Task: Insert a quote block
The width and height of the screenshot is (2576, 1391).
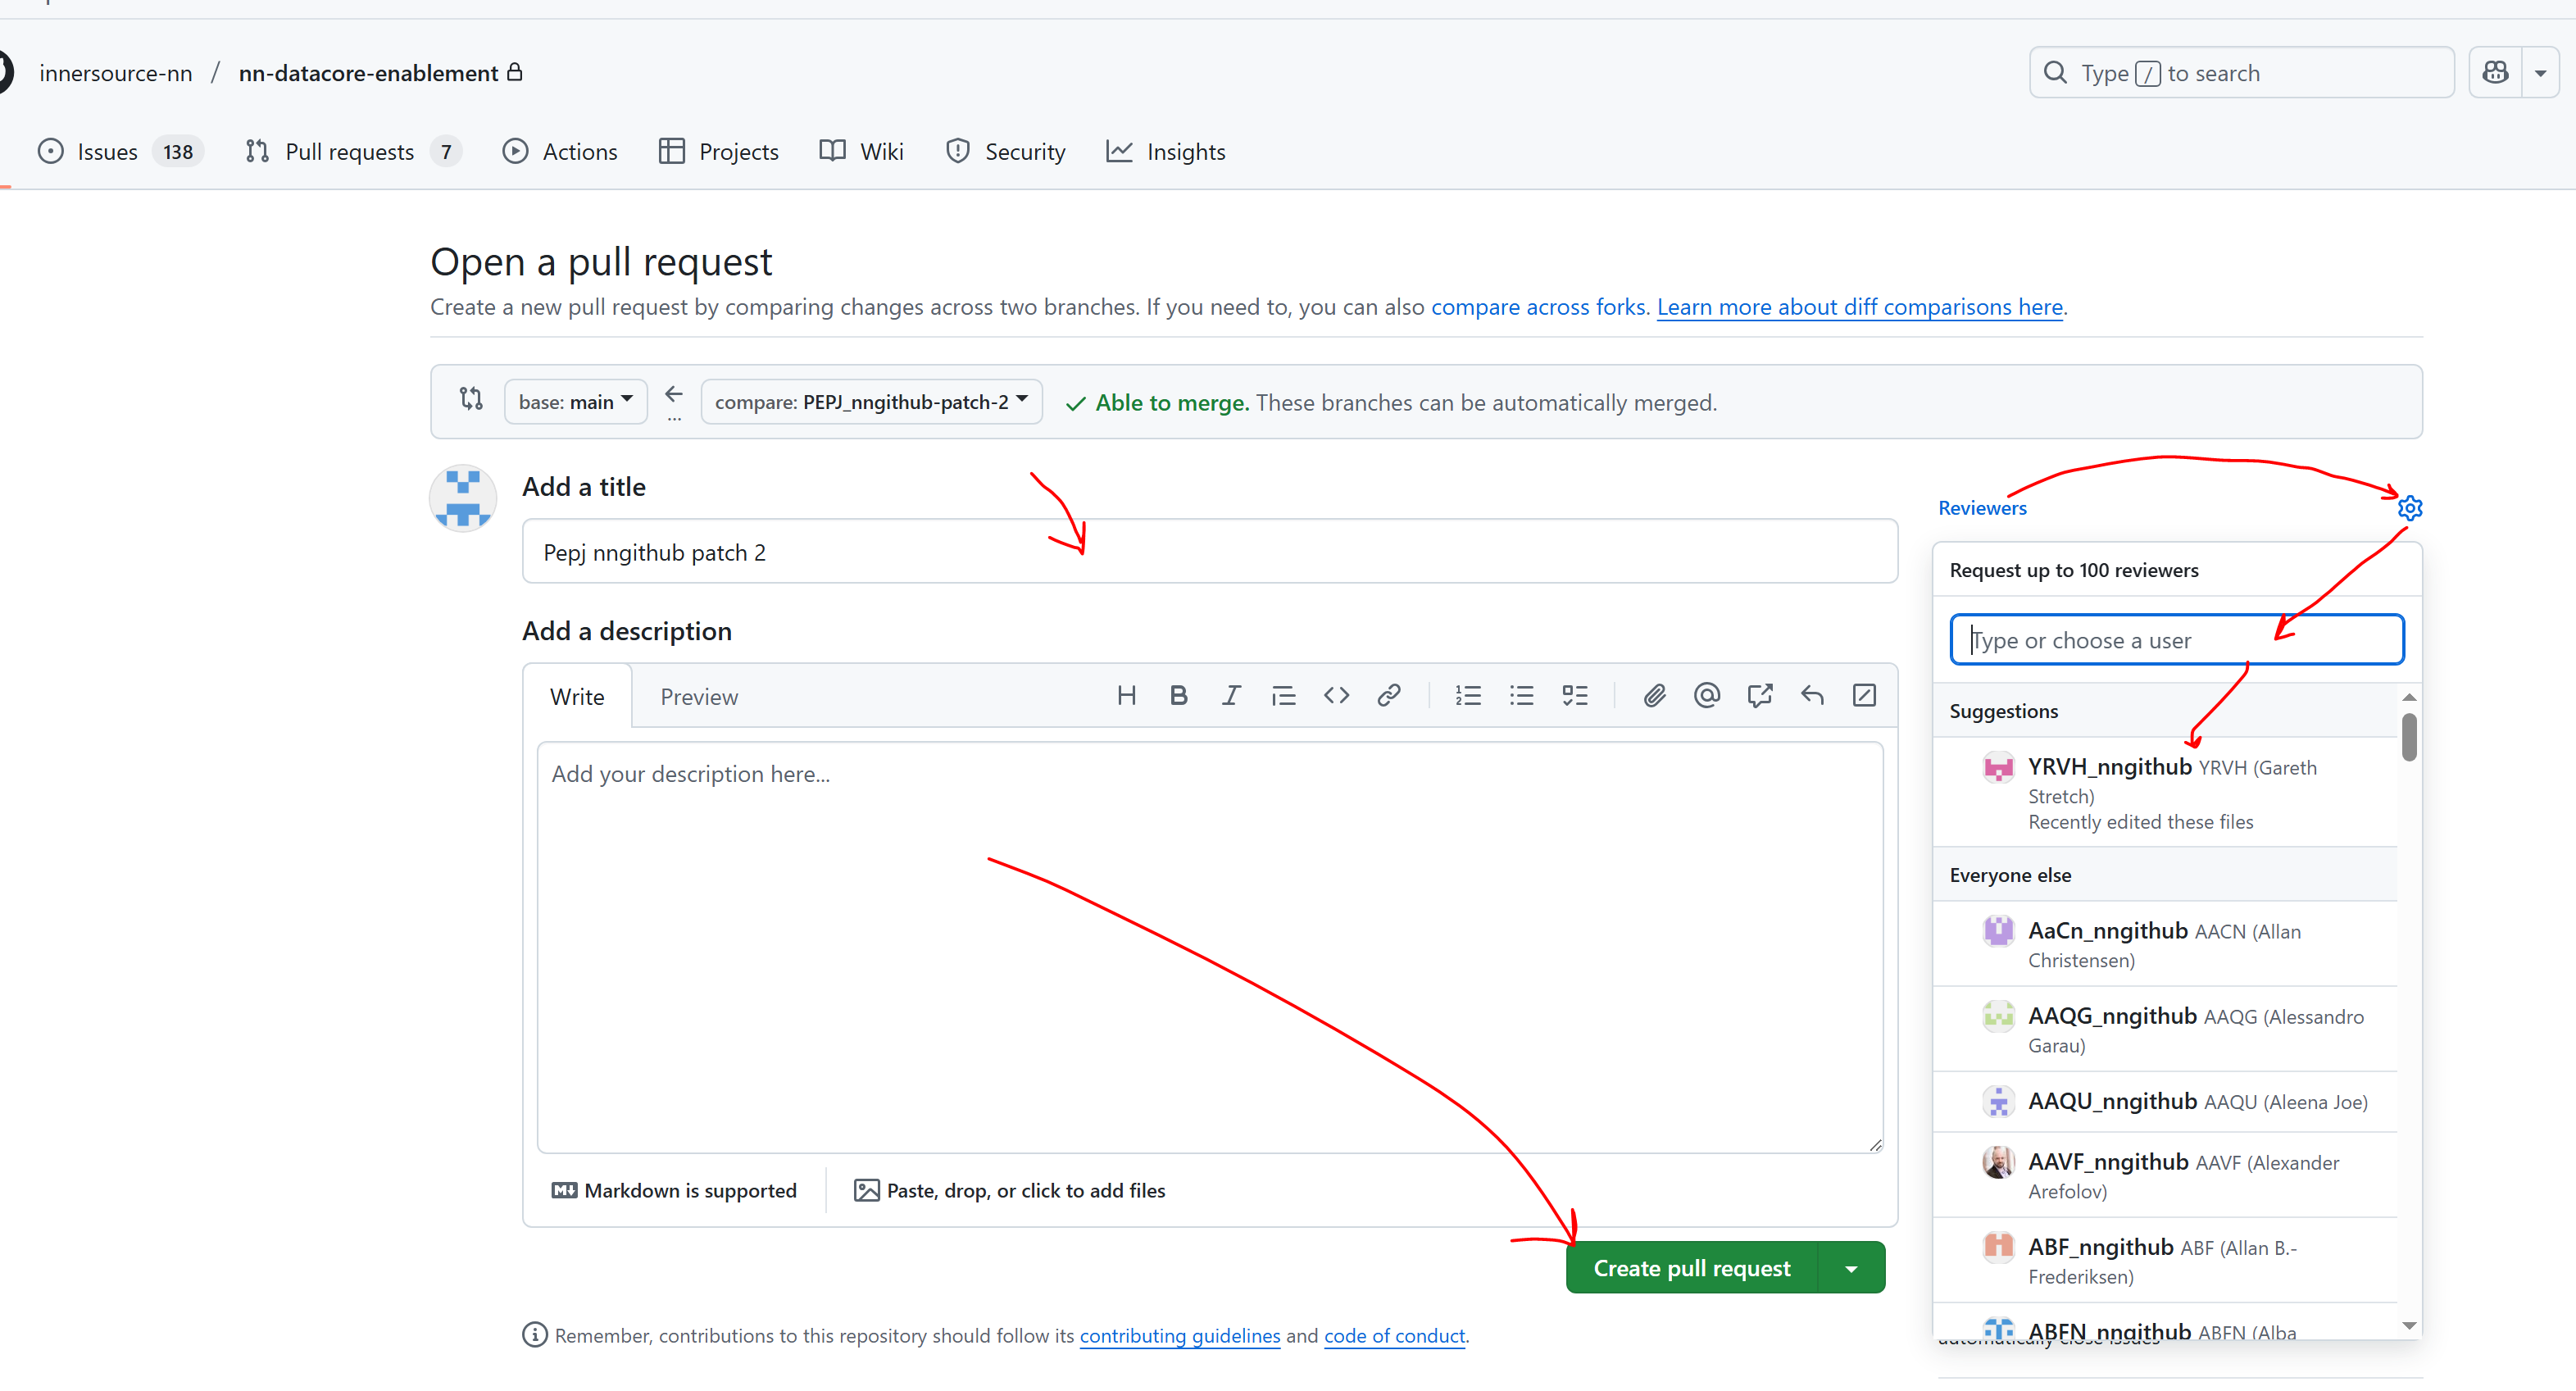Action: (1284, 696)
